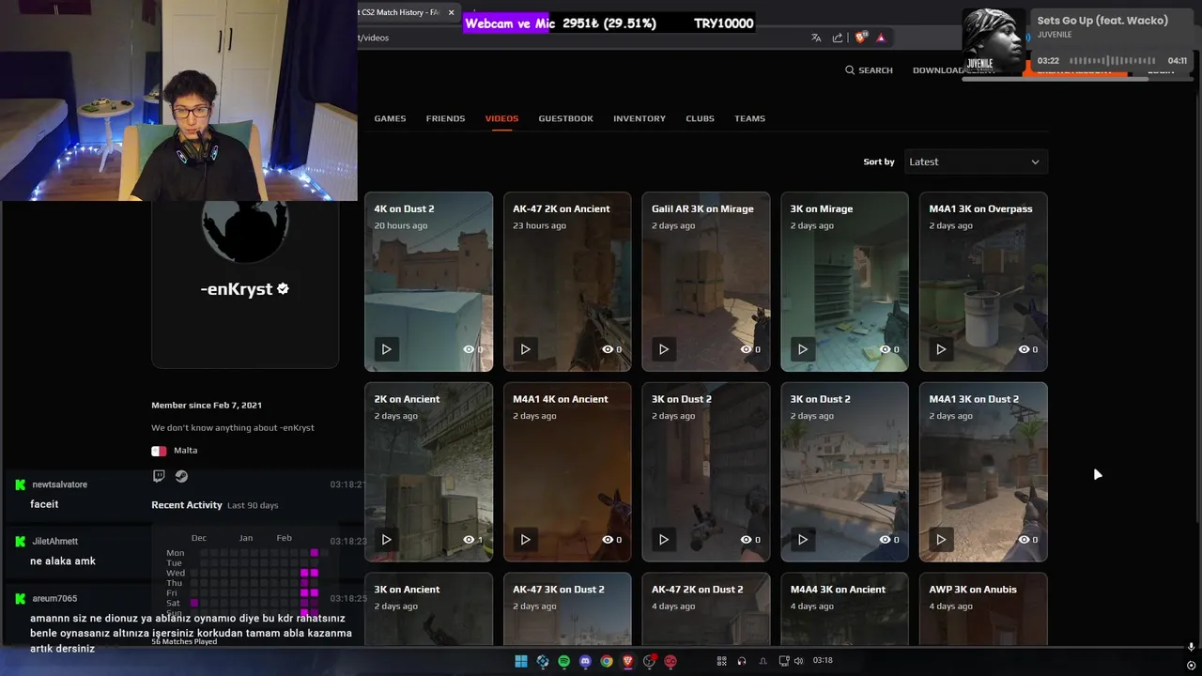The width and height of the screenshot is (1202, 676).
Task: Open the Sort by Latest dropdown
Action: [976, 161]
